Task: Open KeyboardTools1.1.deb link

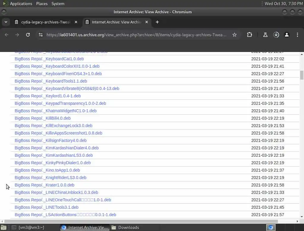Action: pyautogui.click(x=51, y=81)
